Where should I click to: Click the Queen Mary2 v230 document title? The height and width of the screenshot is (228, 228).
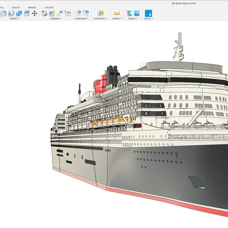click(185, 3)
